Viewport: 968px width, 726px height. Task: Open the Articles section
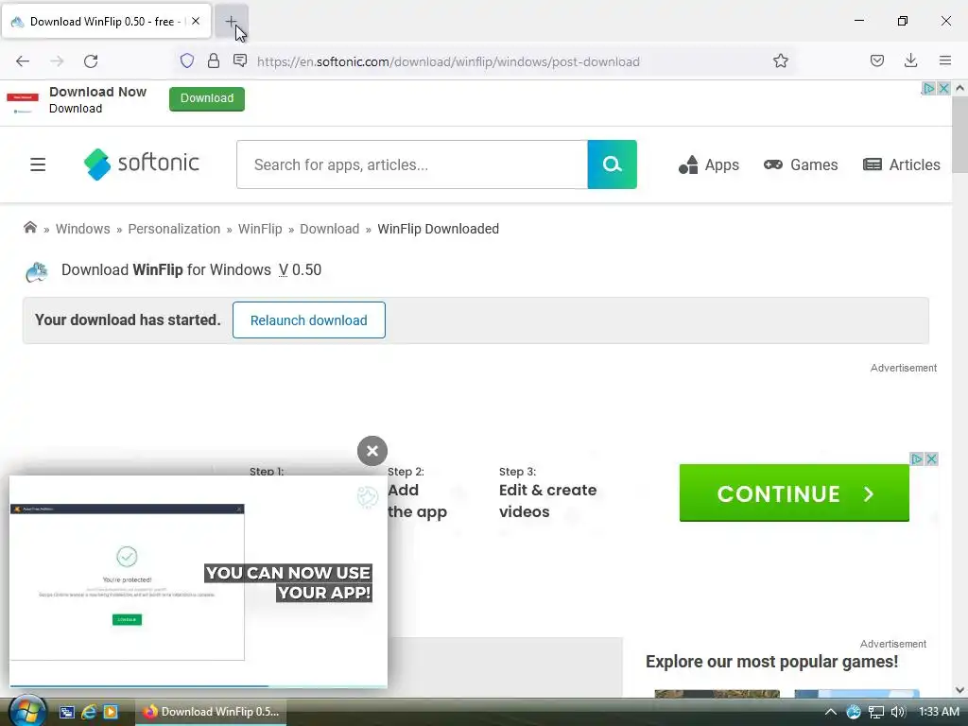[x=901, y=164]
